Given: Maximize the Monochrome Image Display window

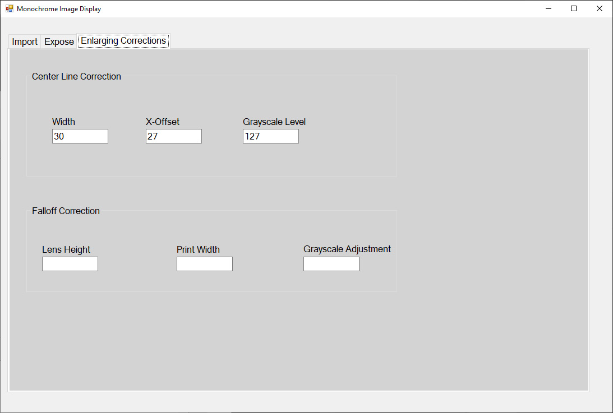Looking at the screenshot, I should [574, 9].
